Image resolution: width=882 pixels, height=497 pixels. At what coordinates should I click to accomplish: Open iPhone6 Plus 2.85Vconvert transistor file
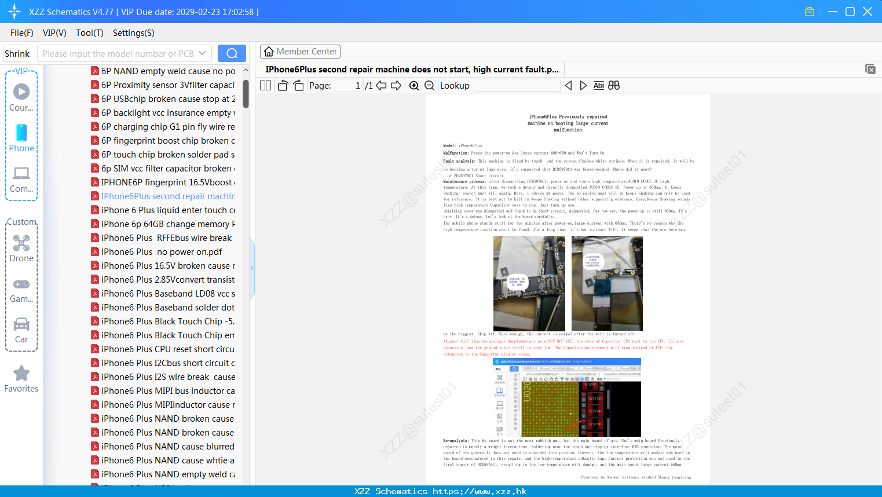pyautogui.click(x=163, y=280)
